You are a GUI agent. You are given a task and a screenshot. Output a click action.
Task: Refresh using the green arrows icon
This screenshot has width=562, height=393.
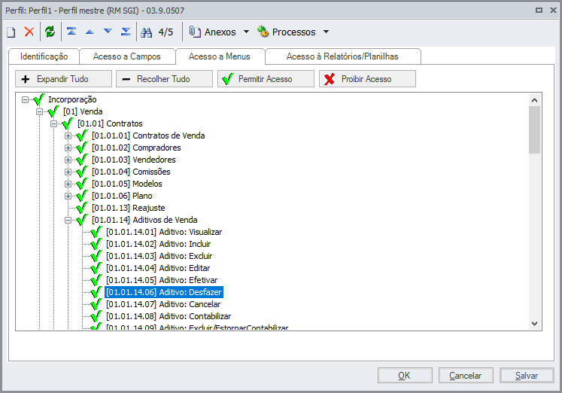[50, 32]
